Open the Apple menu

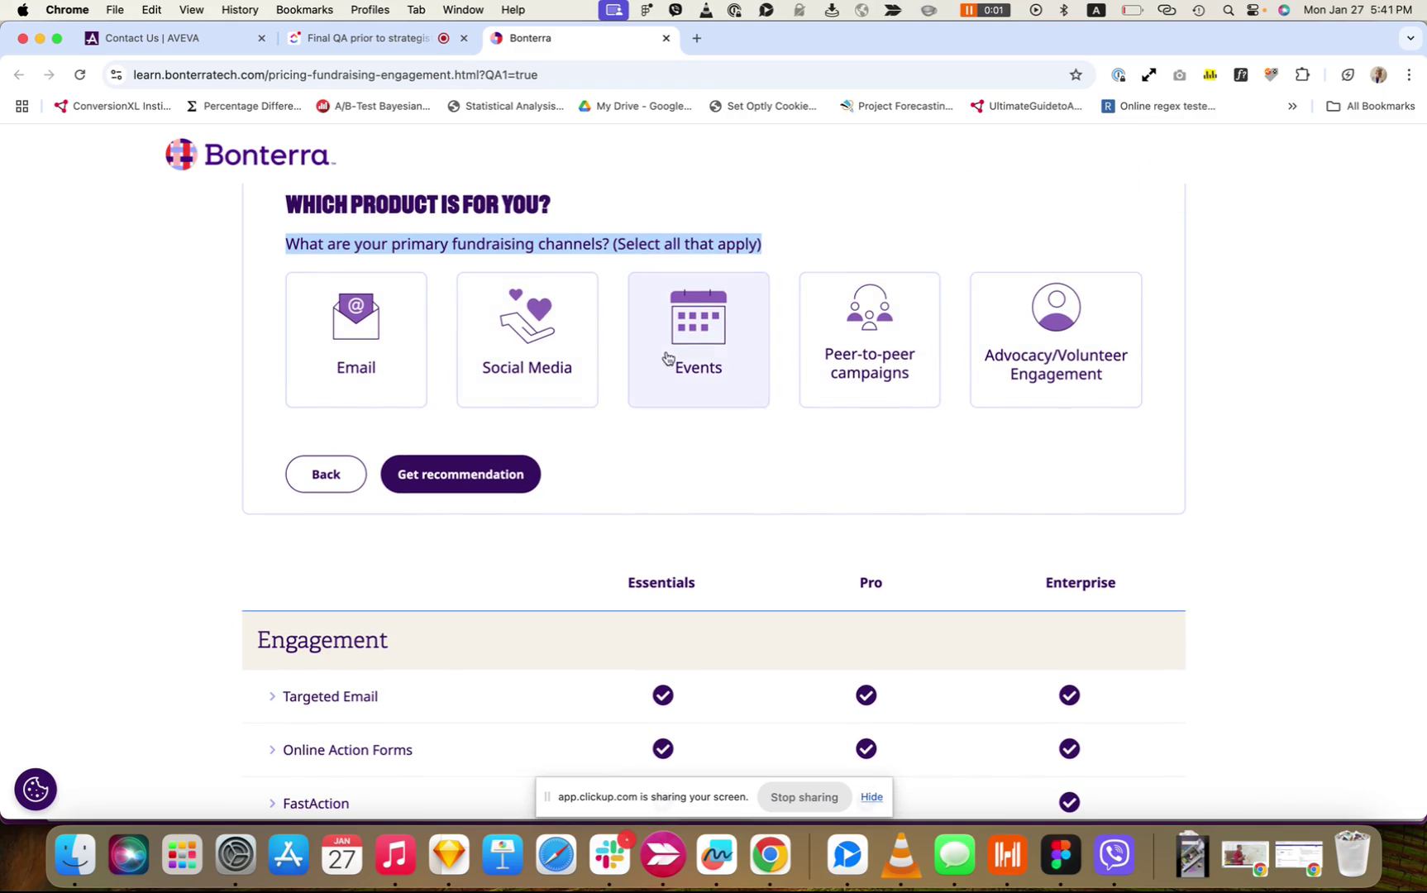click(22, 10)
